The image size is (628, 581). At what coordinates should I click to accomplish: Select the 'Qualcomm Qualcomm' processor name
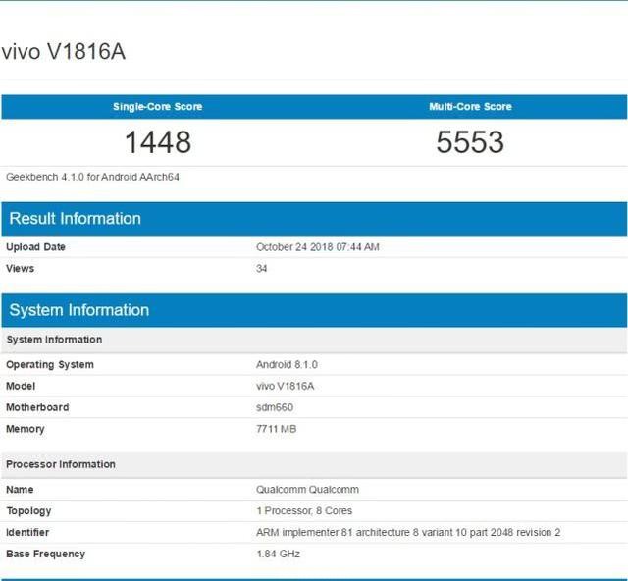307,490
